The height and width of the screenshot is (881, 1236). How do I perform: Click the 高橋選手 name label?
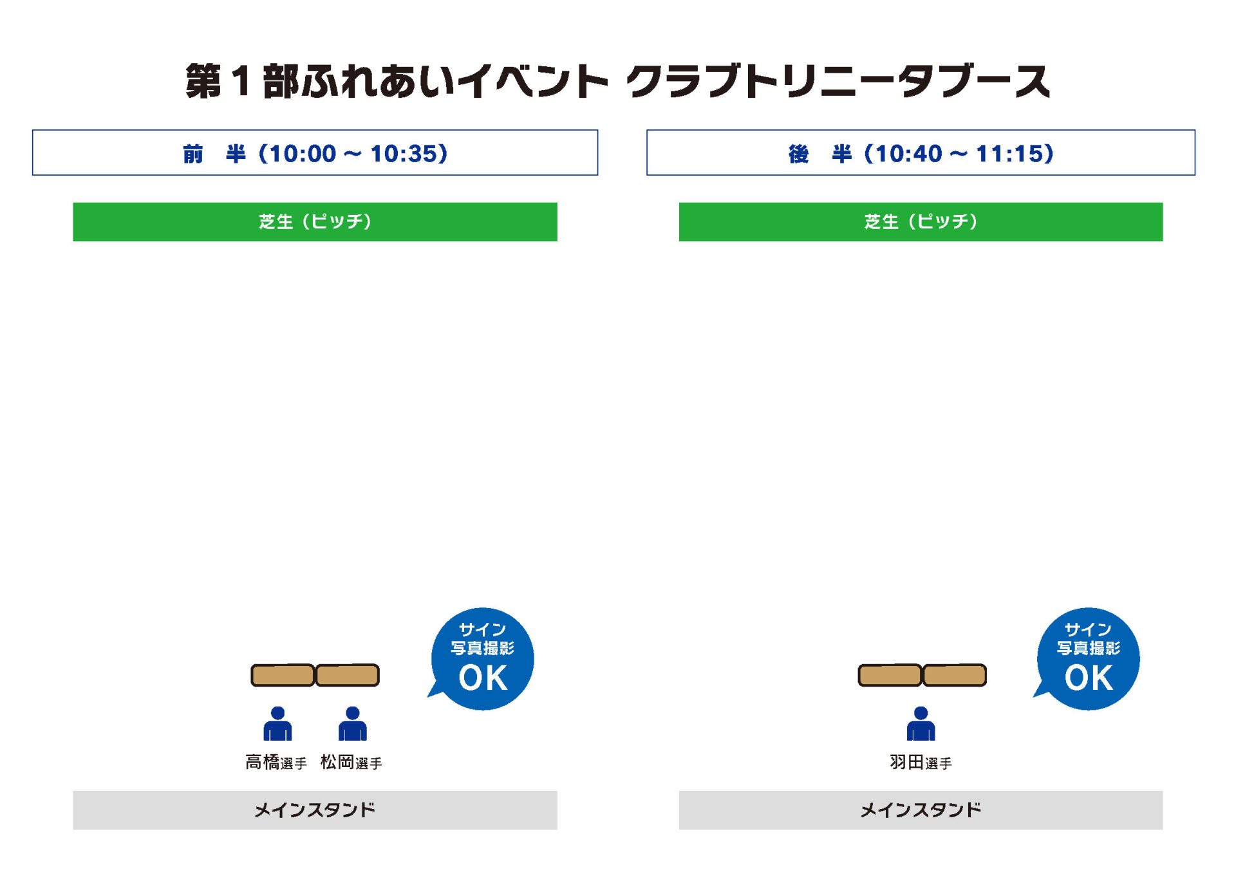pos(276,763)
